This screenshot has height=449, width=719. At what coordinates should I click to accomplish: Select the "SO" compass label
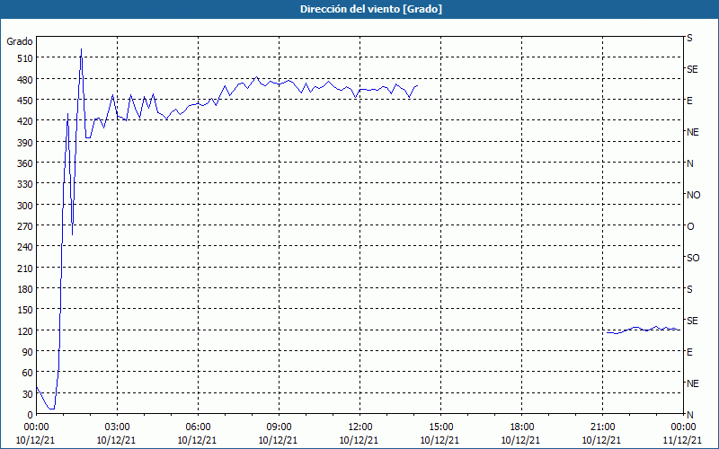point(693,258)
